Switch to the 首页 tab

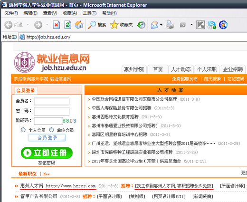(x=158, y=69)
